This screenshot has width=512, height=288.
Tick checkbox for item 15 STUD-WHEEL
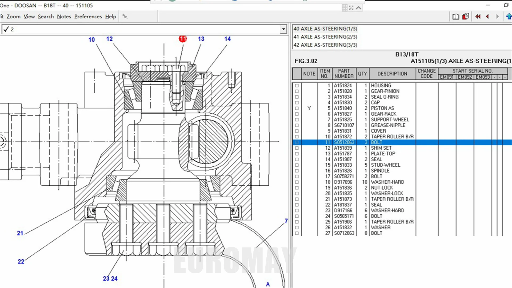click(297, 165)
